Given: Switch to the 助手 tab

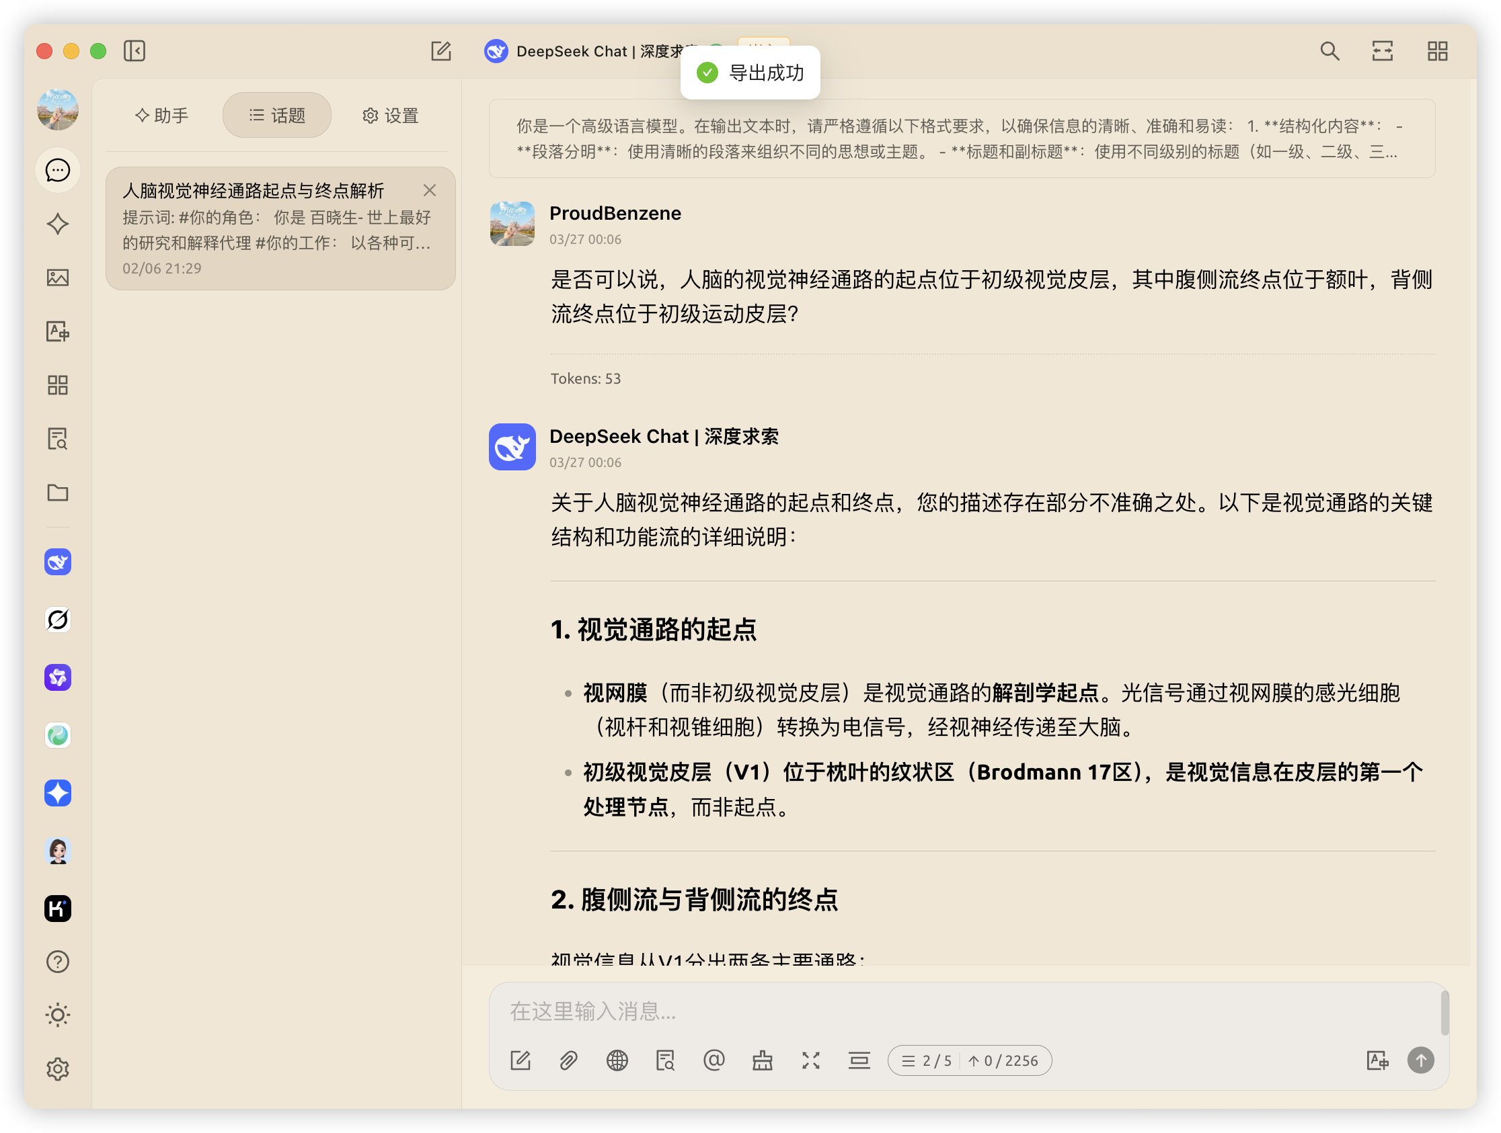Looking at the screenshot, I should coord(161,116).
